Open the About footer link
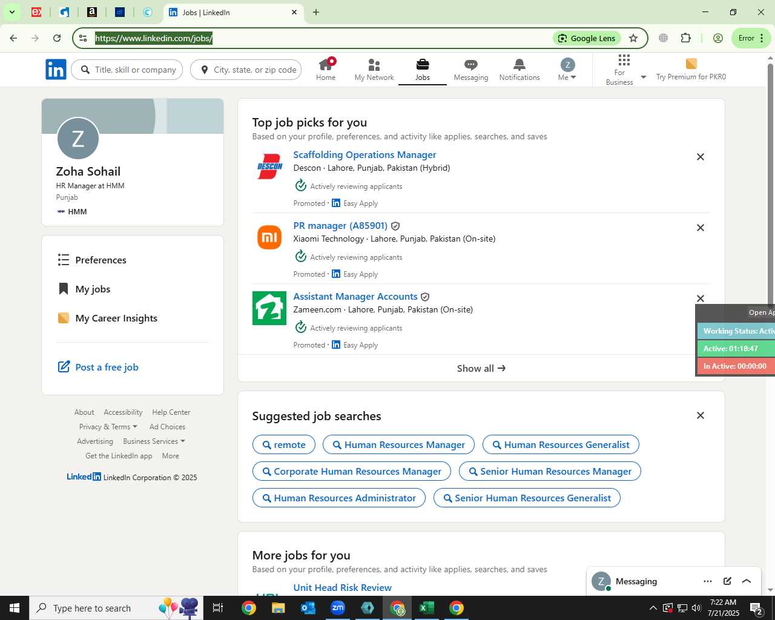The height and width of the screenshot is (620, 775). (84, 412)
